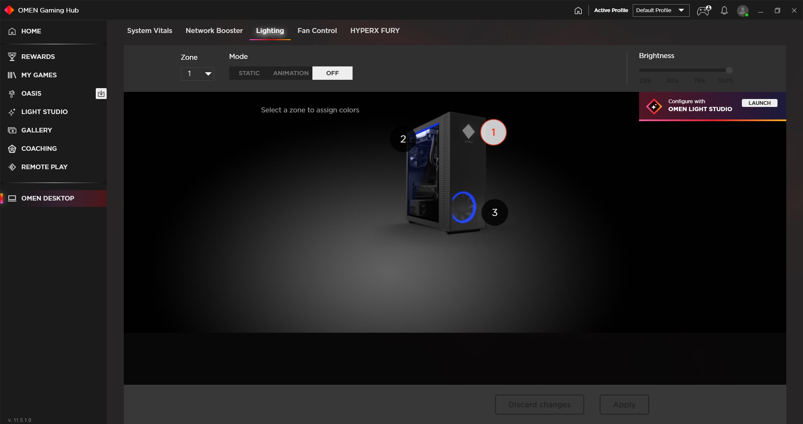The width and height of the screenshot is (803, 424).
Task: Click the GALLERY picture icon
Action: [12, 130]
